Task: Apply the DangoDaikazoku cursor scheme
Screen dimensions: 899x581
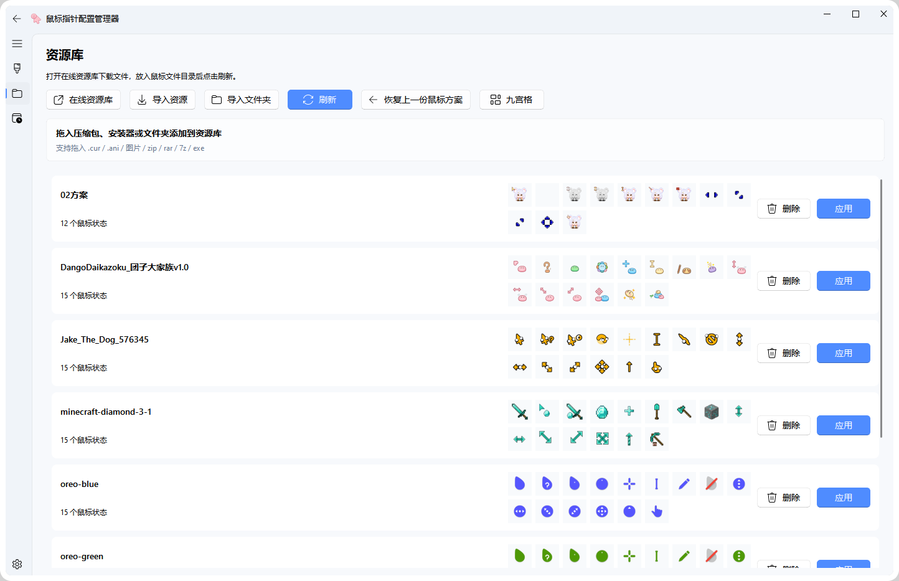Action: click(x=843, y=281)
